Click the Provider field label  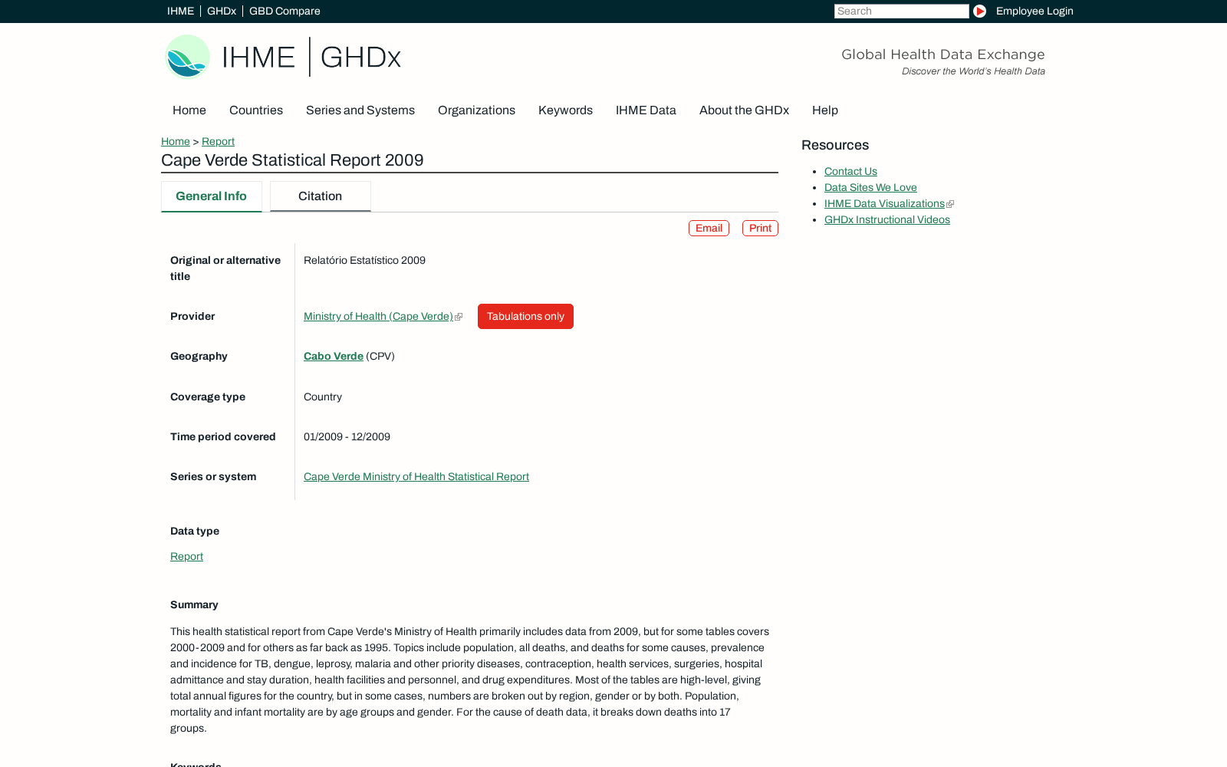click(x=192, y=316)
